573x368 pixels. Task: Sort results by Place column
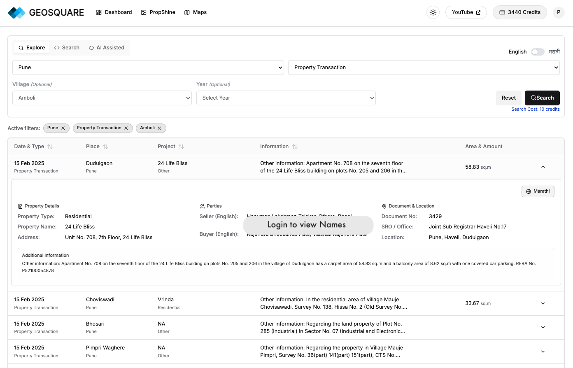click(x=105, y=147)
